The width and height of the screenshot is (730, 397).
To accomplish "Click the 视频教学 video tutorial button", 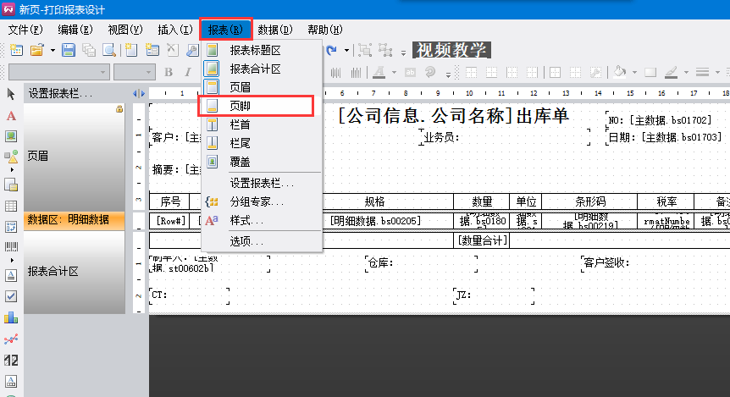I will [450, 50].
